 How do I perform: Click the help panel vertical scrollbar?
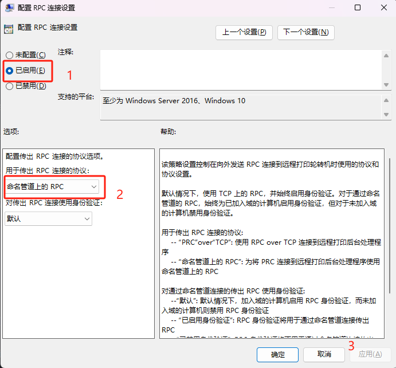click(x=390, y=225)
